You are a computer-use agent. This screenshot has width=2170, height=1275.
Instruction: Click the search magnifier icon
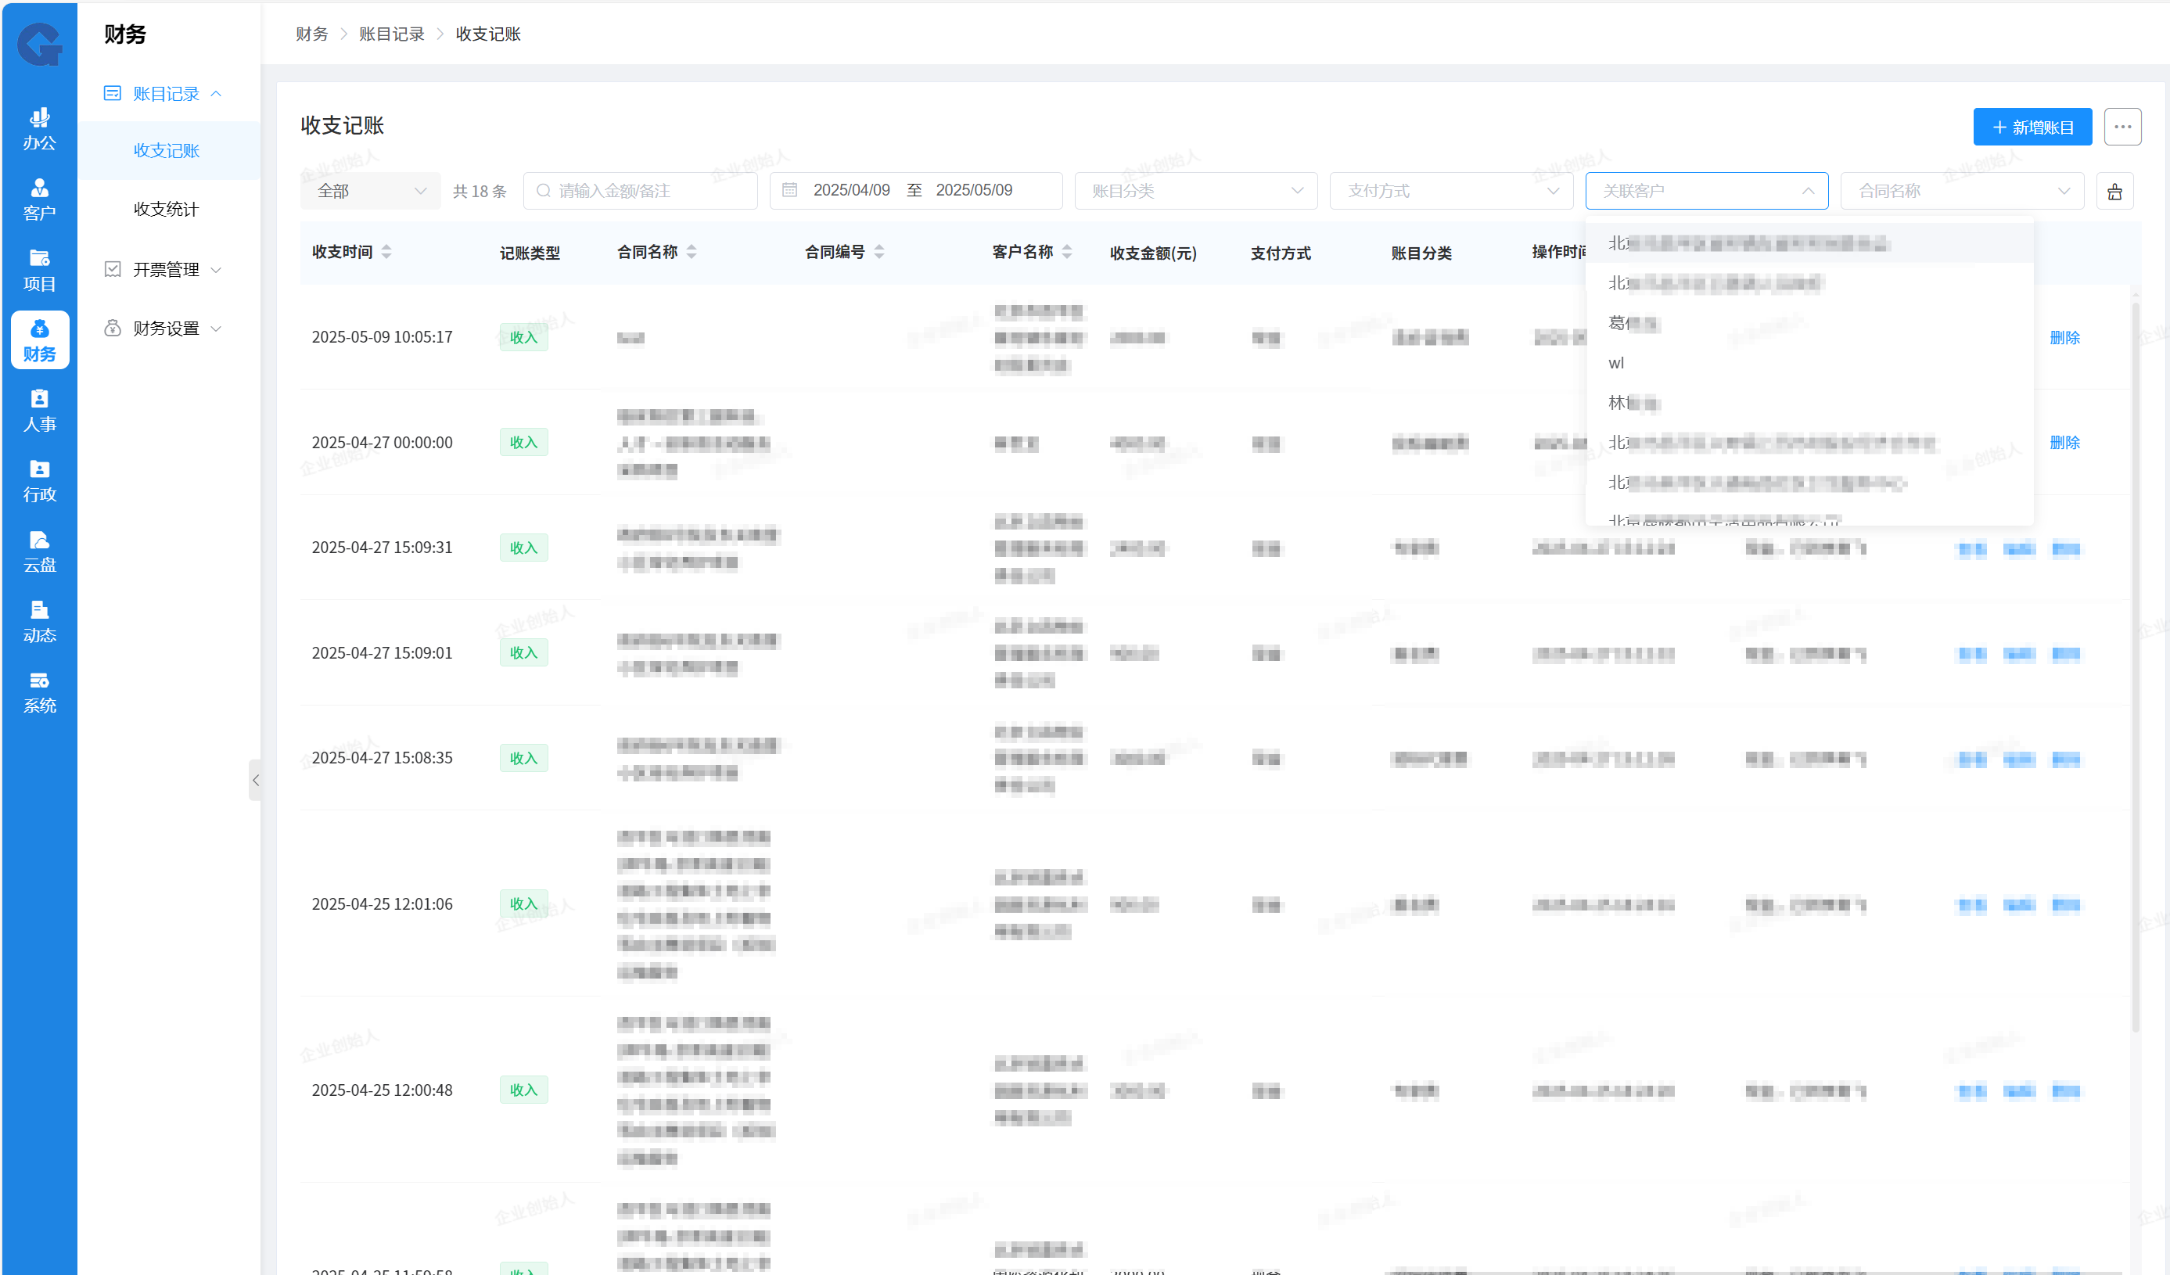544,191
